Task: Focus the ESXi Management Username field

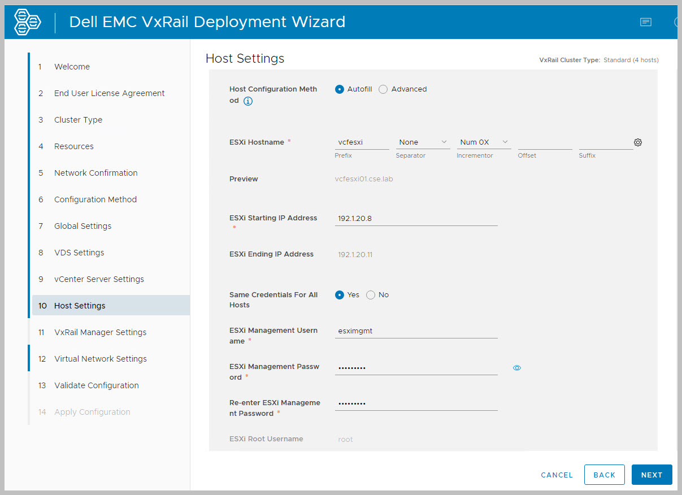Action: tap(416, 331)
